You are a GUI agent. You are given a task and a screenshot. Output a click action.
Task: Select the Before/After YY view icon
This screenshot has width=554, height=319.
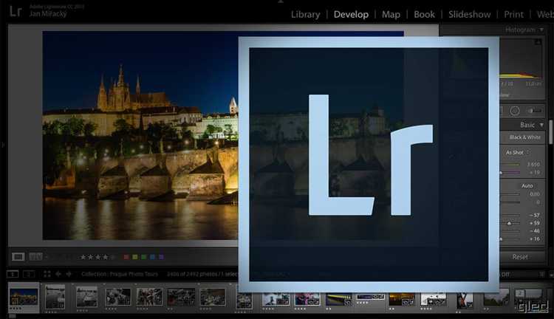(x=35, y=257)
